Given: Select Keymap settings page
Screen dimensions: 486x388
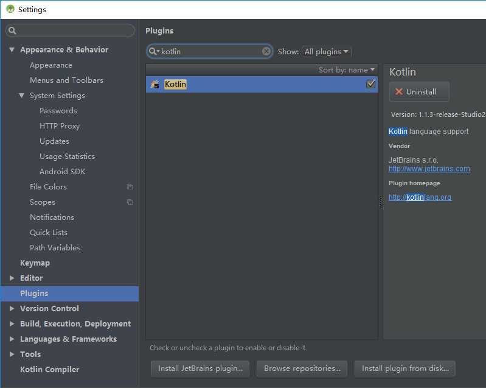Looking at the screenshot, I should click(x=35, y=263).
